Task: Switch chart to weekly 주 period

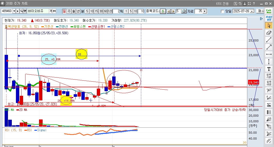Action: point(69,11)
